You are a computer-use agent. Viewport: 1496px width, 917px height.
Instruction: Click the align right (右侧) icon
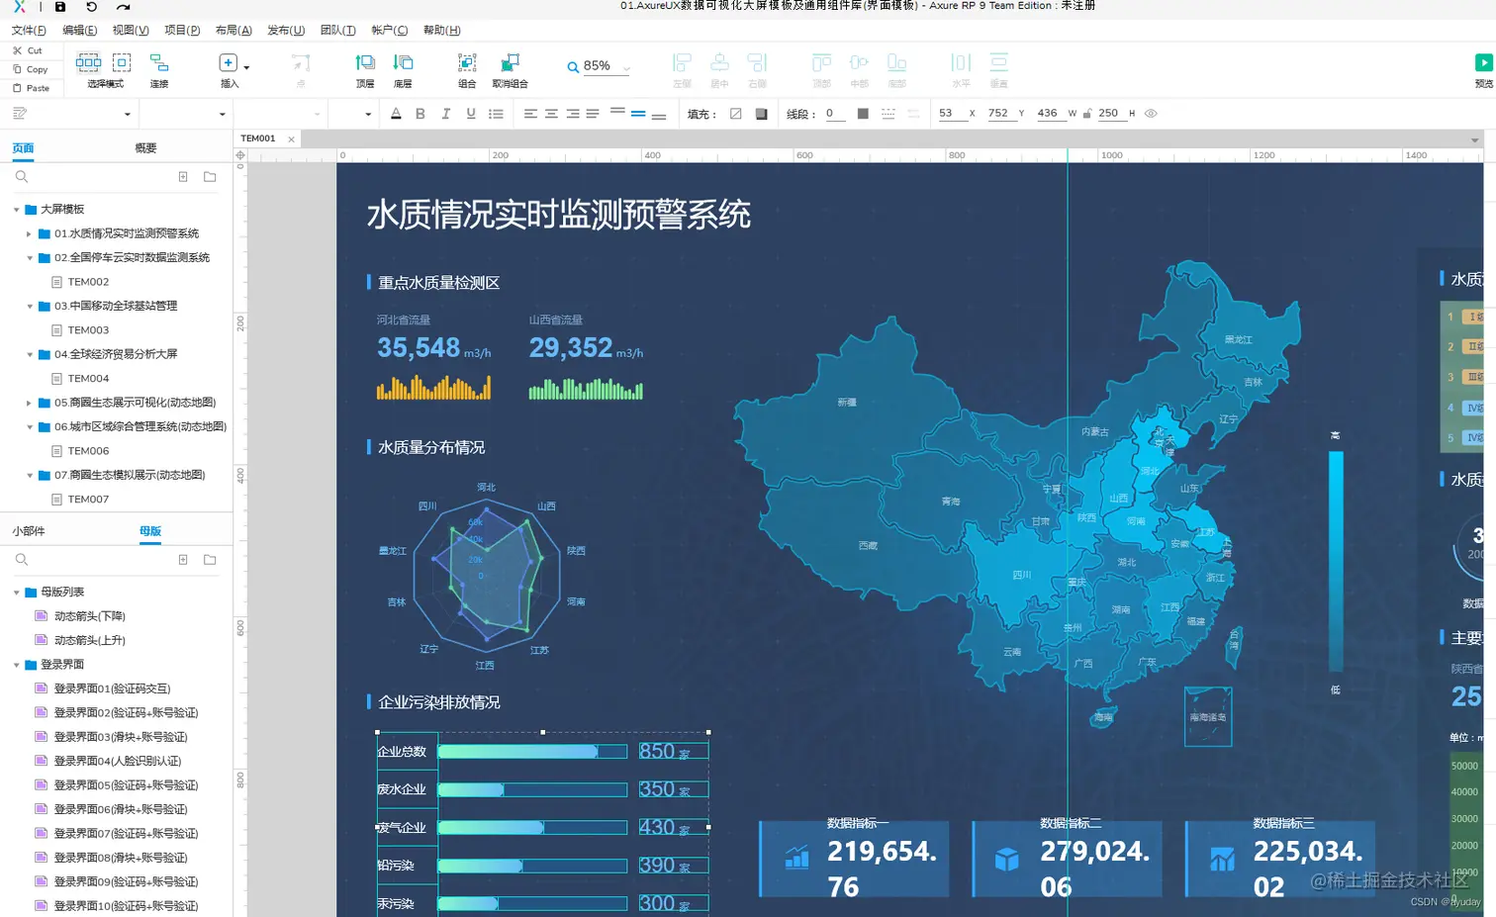(x=757, y=62)
